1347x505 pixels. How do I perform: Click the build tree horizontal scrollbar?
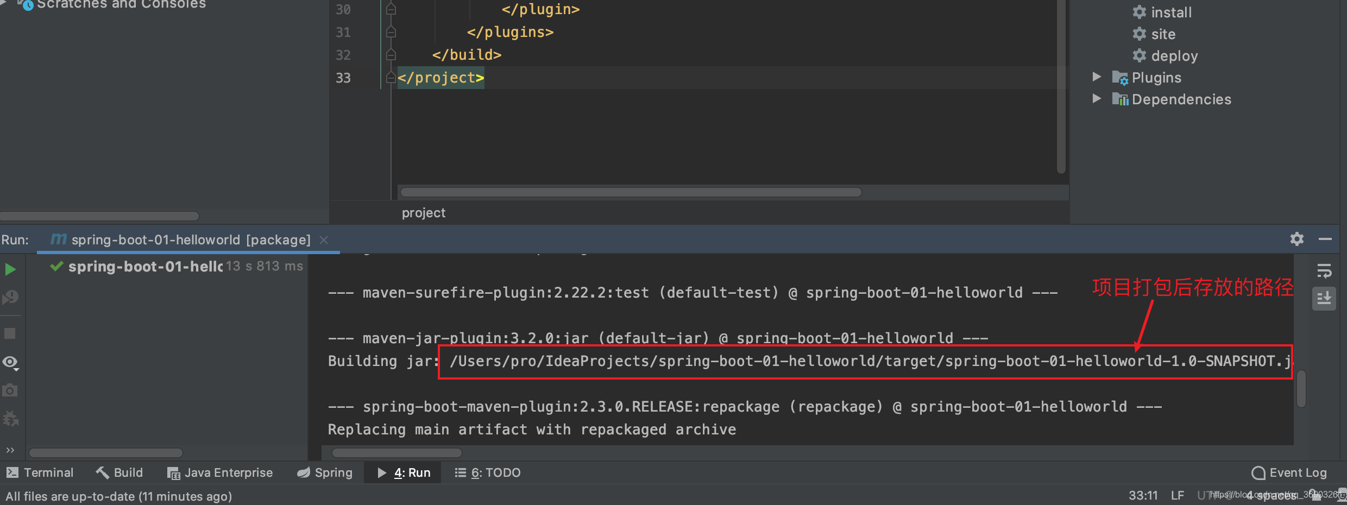tap(106, 453)
